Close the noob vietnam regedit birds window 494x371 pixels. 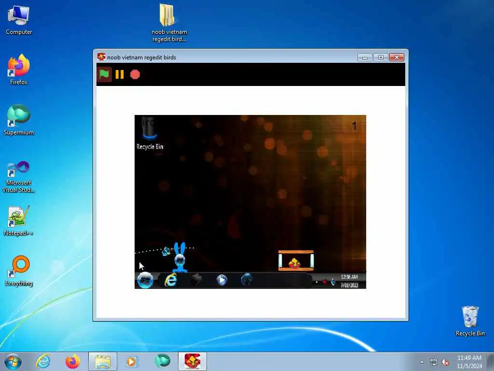[397, 57]
